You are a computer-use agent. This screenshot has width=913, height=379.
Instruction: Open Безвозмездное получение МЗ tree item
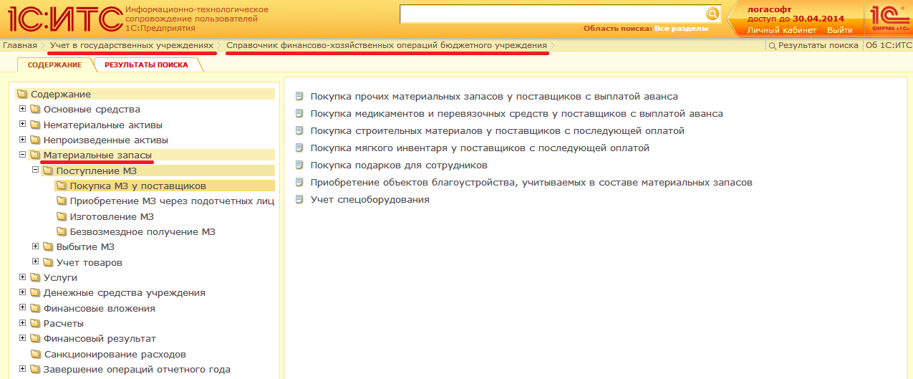coord(142,232)
